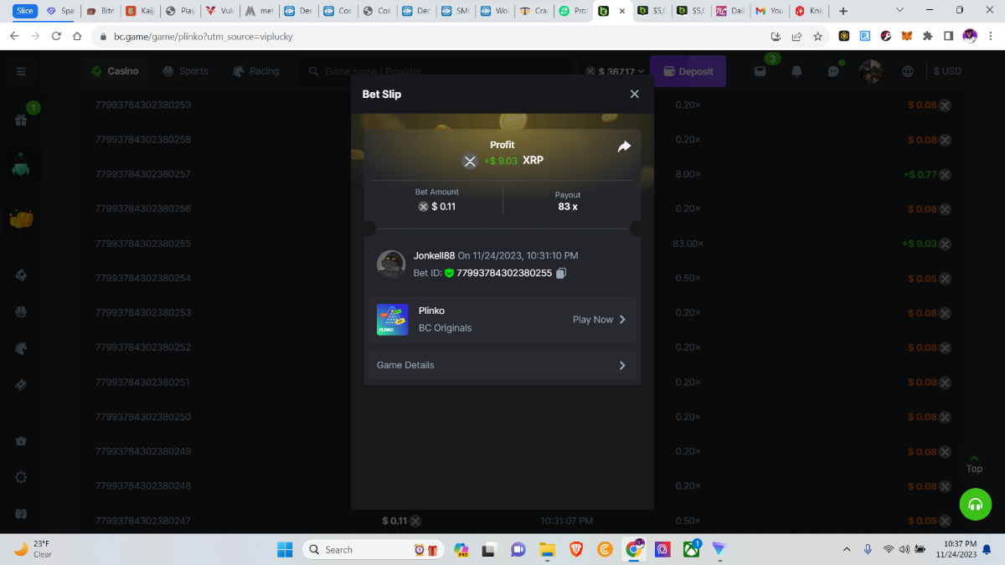1005x565 pixels.
Task: Click the globe language icon
Action: click(907, 71)
